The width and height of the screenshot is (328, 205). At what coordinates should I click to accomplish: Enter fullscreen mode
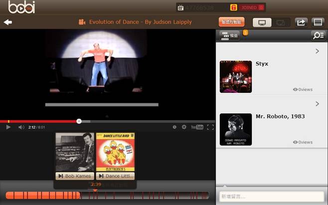[x=210, y=127]
